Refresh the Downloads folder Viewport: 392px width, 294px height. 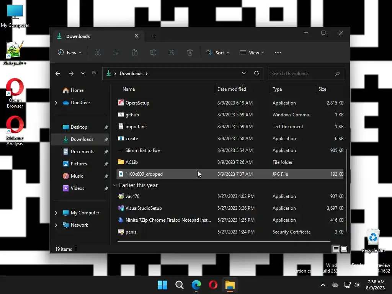pyautogui.click(x=256, y=73)
